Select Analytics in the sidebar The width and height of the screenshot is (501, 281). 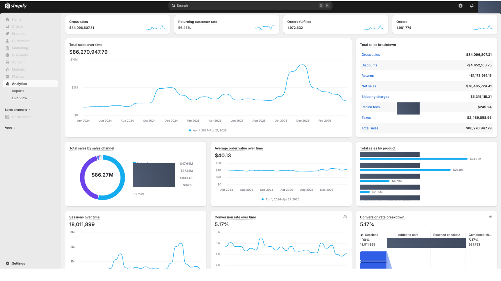[30, 84]
